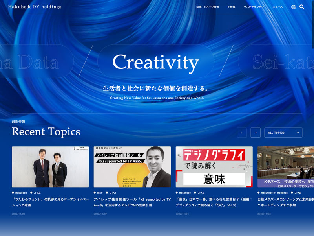Click the next topics arrow button
The height and width of the screenshot is (236, 314).
coord(256,133)
